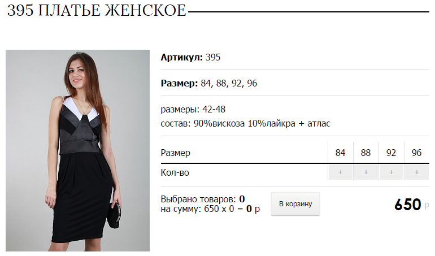Click the состав fabric composition text
The image size is (435, 256).
pyautogui.click(x=246, y=123)
